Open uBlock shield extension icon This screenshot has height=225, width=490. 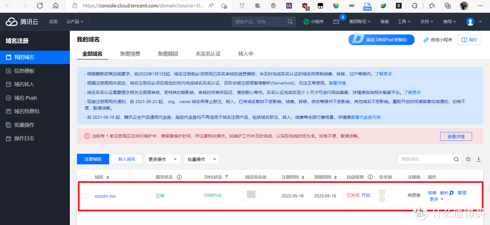[305, 5]
